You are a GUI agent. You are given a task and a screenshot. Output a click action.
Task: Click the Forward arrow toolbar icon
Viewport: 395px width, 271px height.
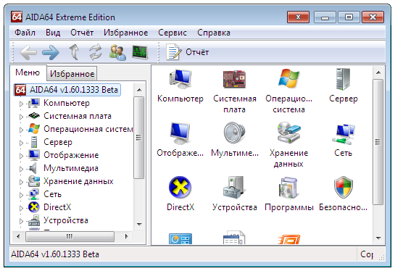51,52
